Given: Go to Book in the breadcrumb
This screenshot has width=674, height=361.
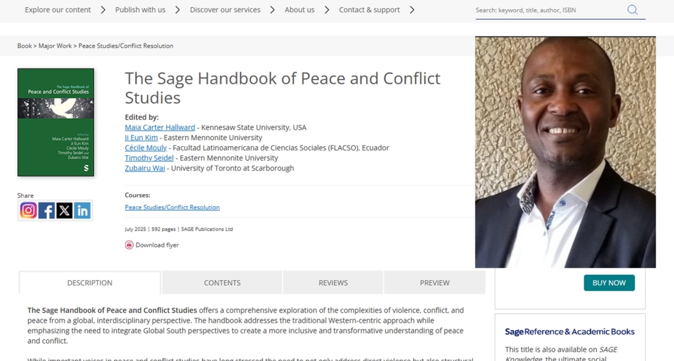Looking at the screenshot, I should (24, 46).
